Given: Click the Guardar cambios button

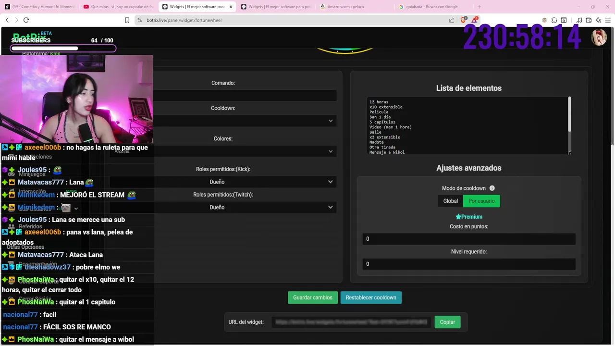Looking at the screenshot, I should [313, 297].
